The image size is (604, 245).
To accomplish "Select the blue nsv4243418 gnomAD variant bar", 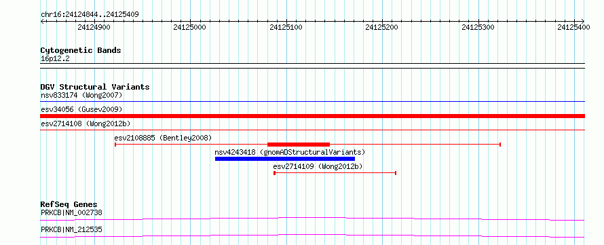I will point(284,159).
